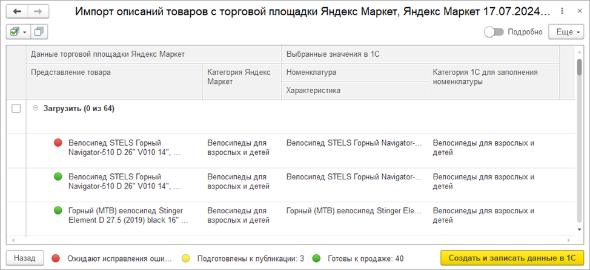Screen dimensions: 590x270
Task: Go back with the left arrow button
Action: coord(16,11)
